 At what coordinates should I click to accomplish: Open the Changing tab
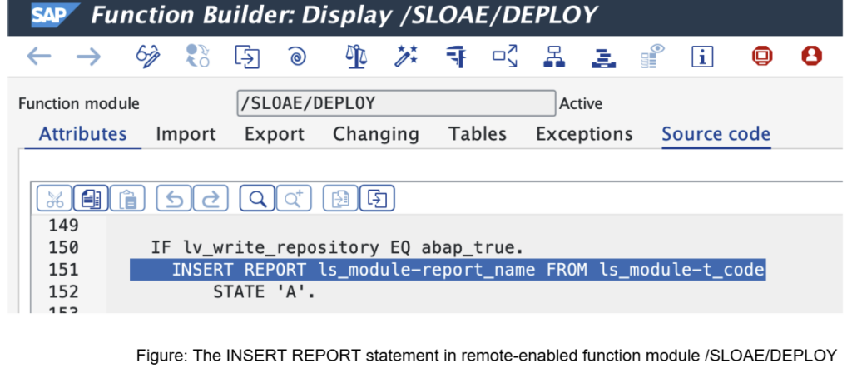point(376,134)
